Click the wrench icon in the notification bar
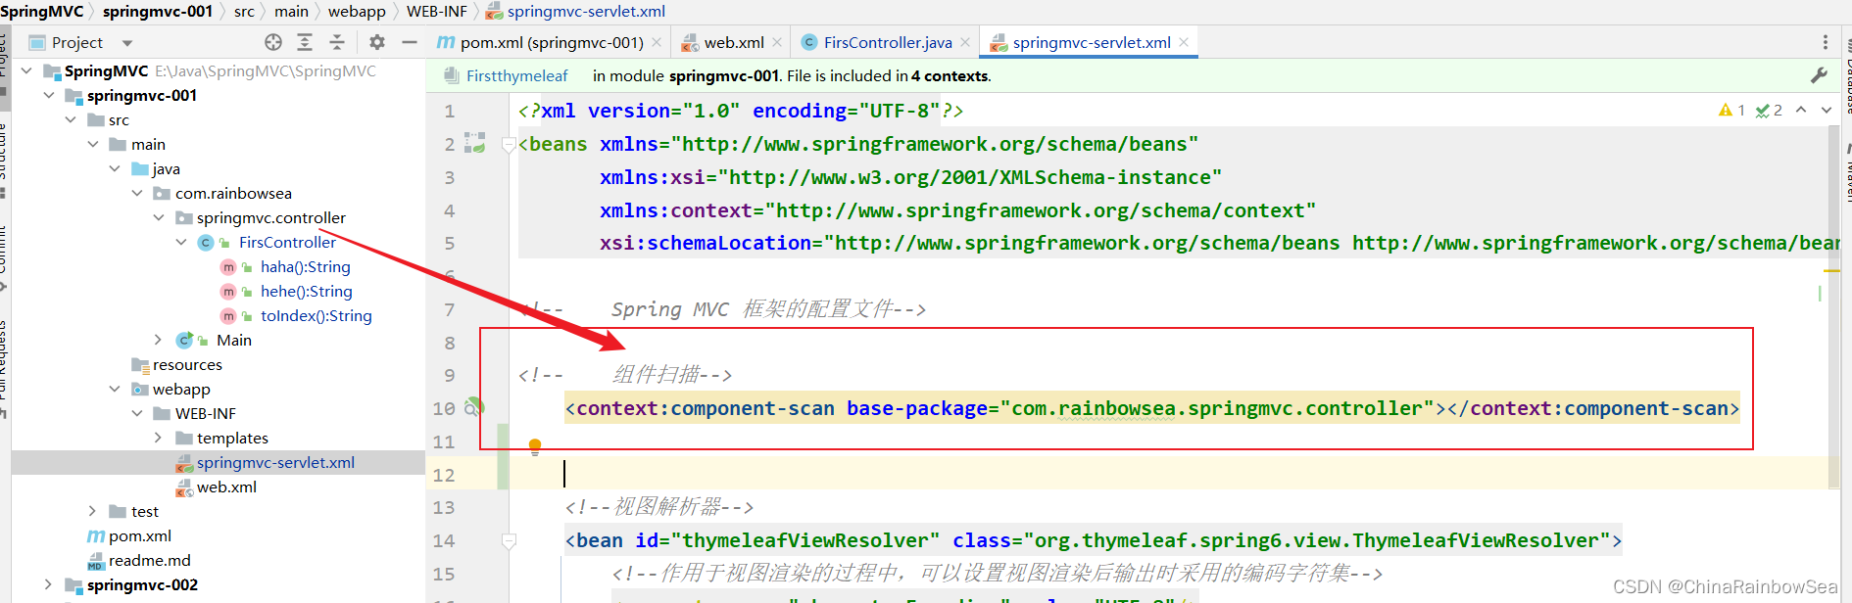The image size is (1852, 603). pos(1819,75)
